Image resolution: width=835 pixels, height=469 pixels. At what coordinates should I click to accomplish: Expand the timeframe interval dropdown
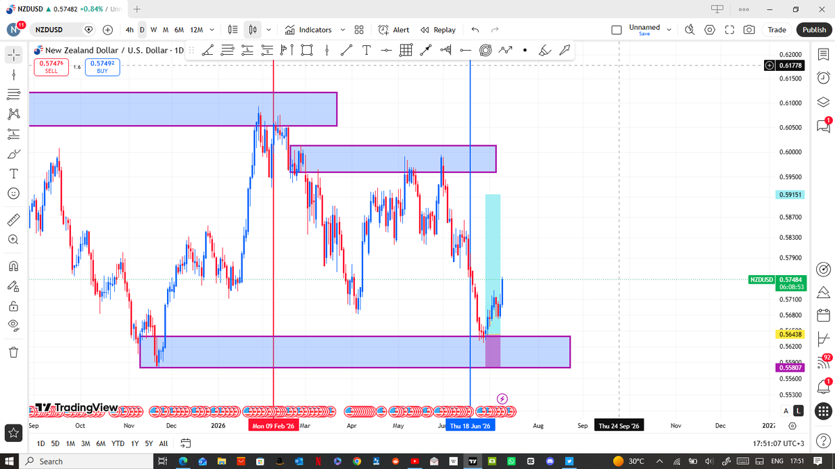click(x=212, y=30)
